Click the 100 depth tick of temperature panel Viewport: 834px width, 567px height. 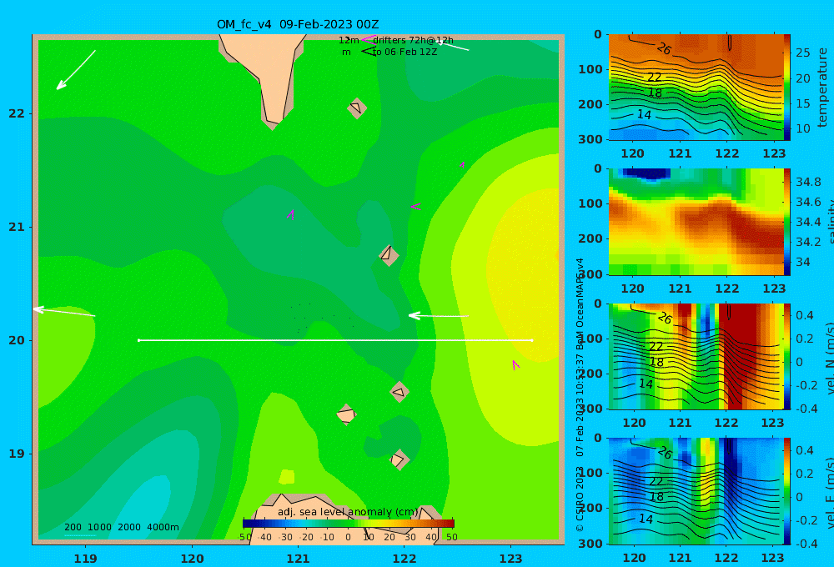click(590, 69)
